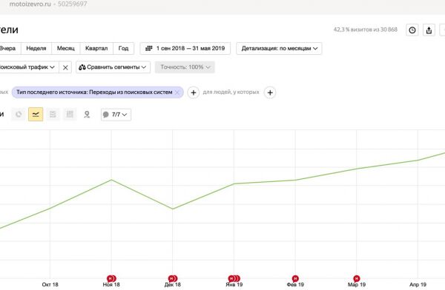Click the note marker above Мар 19
The image size is (445, 290).
pyautogui.click(x=357, y=279)
